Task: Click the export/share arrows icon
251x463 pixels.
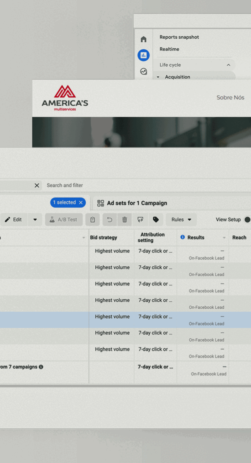Action: tap(140, 220)
